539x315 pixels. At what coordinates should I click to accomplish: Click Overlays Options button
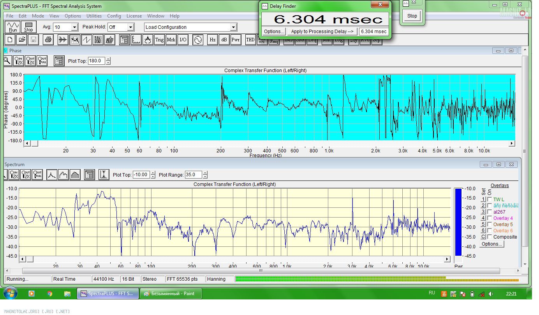[491, 244]
